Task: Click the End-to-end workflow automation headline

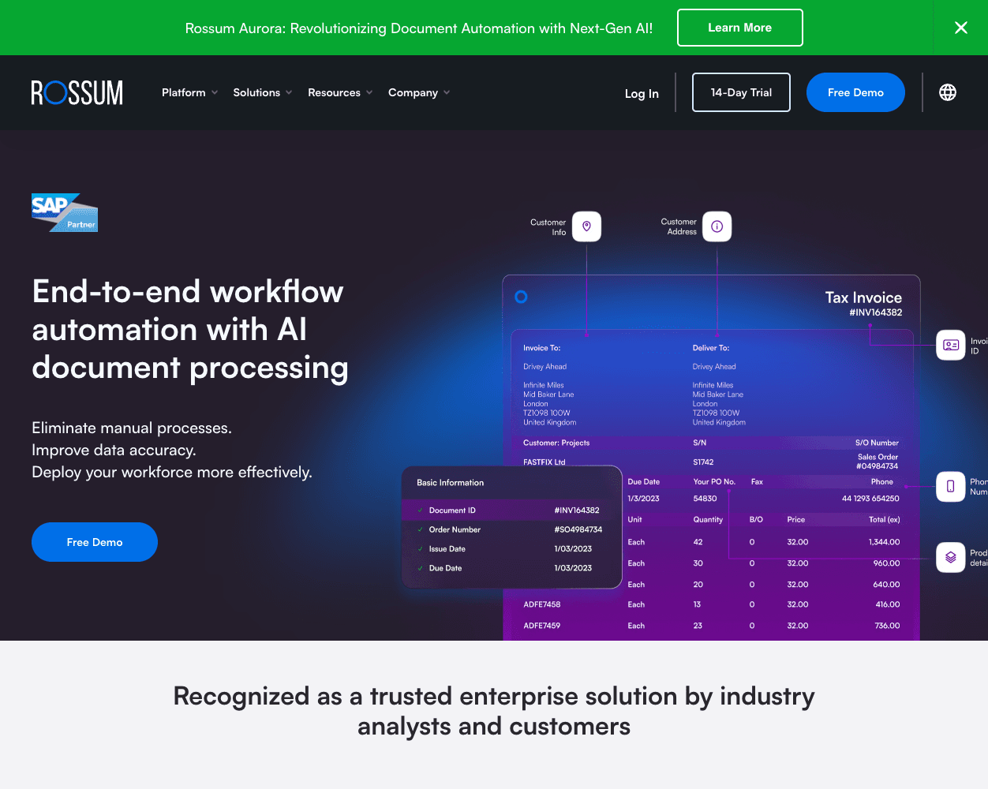Action: click(x=190, y=329)
